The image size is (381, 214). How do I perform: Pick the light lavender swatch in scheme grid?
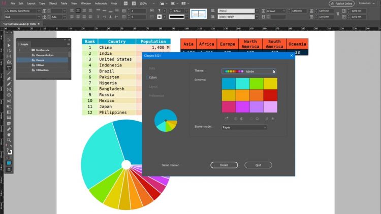[270, 107]
